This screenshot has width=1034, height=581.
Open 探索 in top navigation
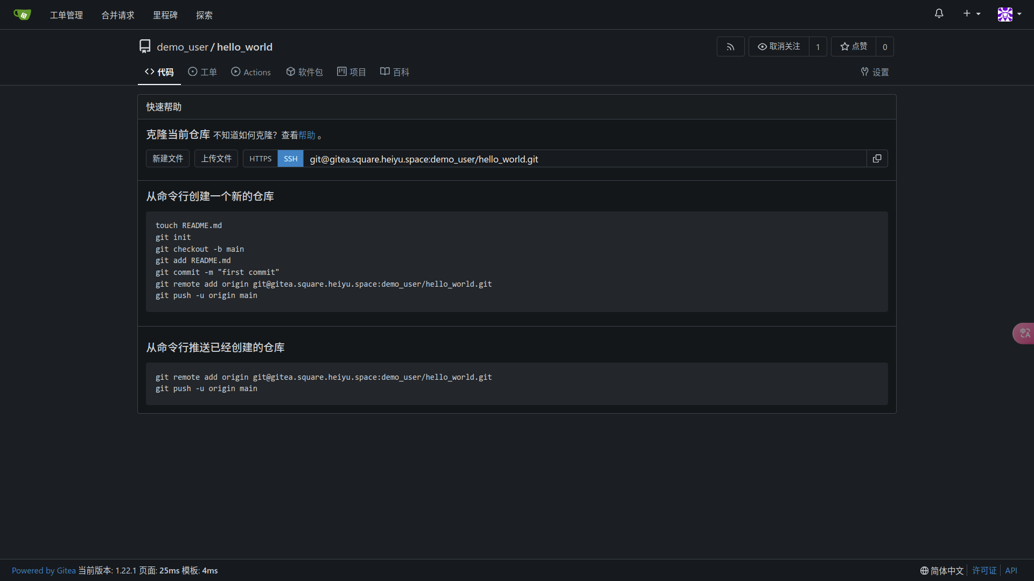click(204, 15)
